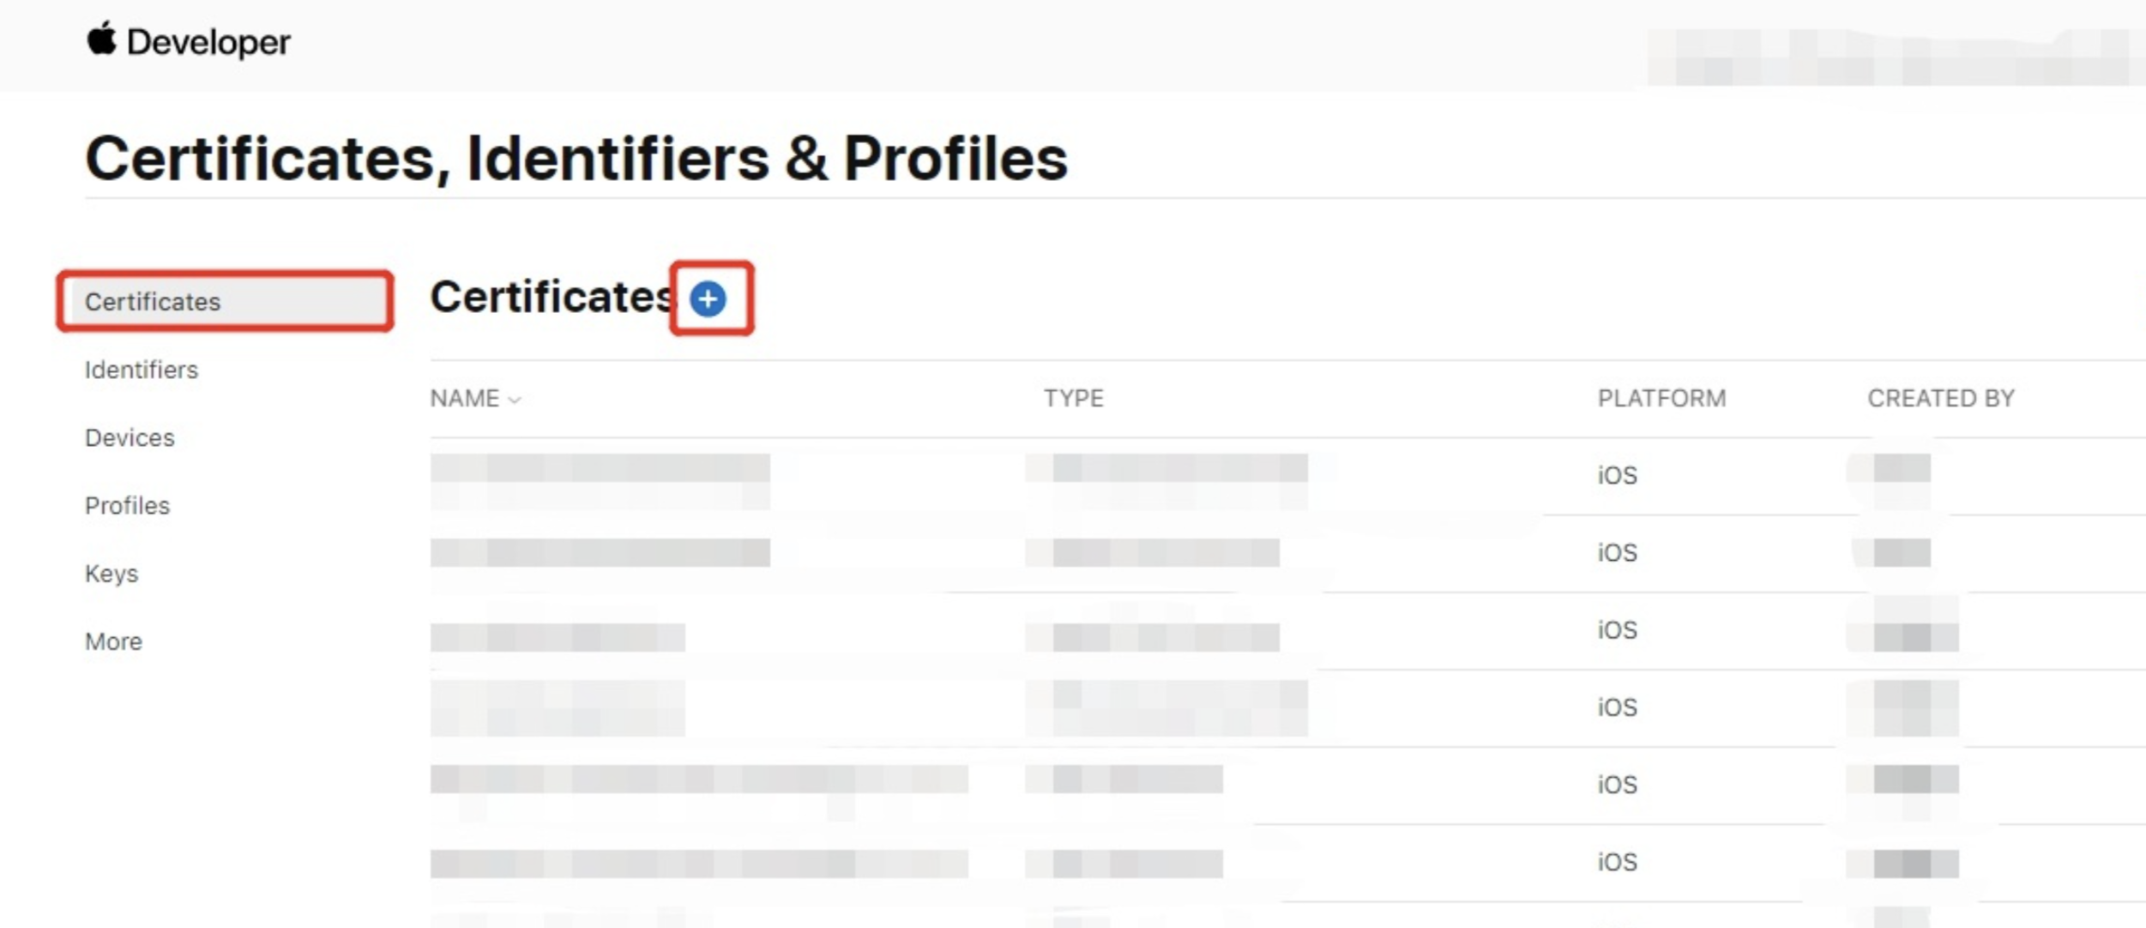Click the blue plus add certificate icon
2146x928 pixels.
(708, 298)
